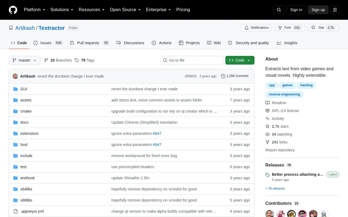This screenshot has height=217, width=348.
Task: Click the Go to file search field
Action: pos(192,60)
